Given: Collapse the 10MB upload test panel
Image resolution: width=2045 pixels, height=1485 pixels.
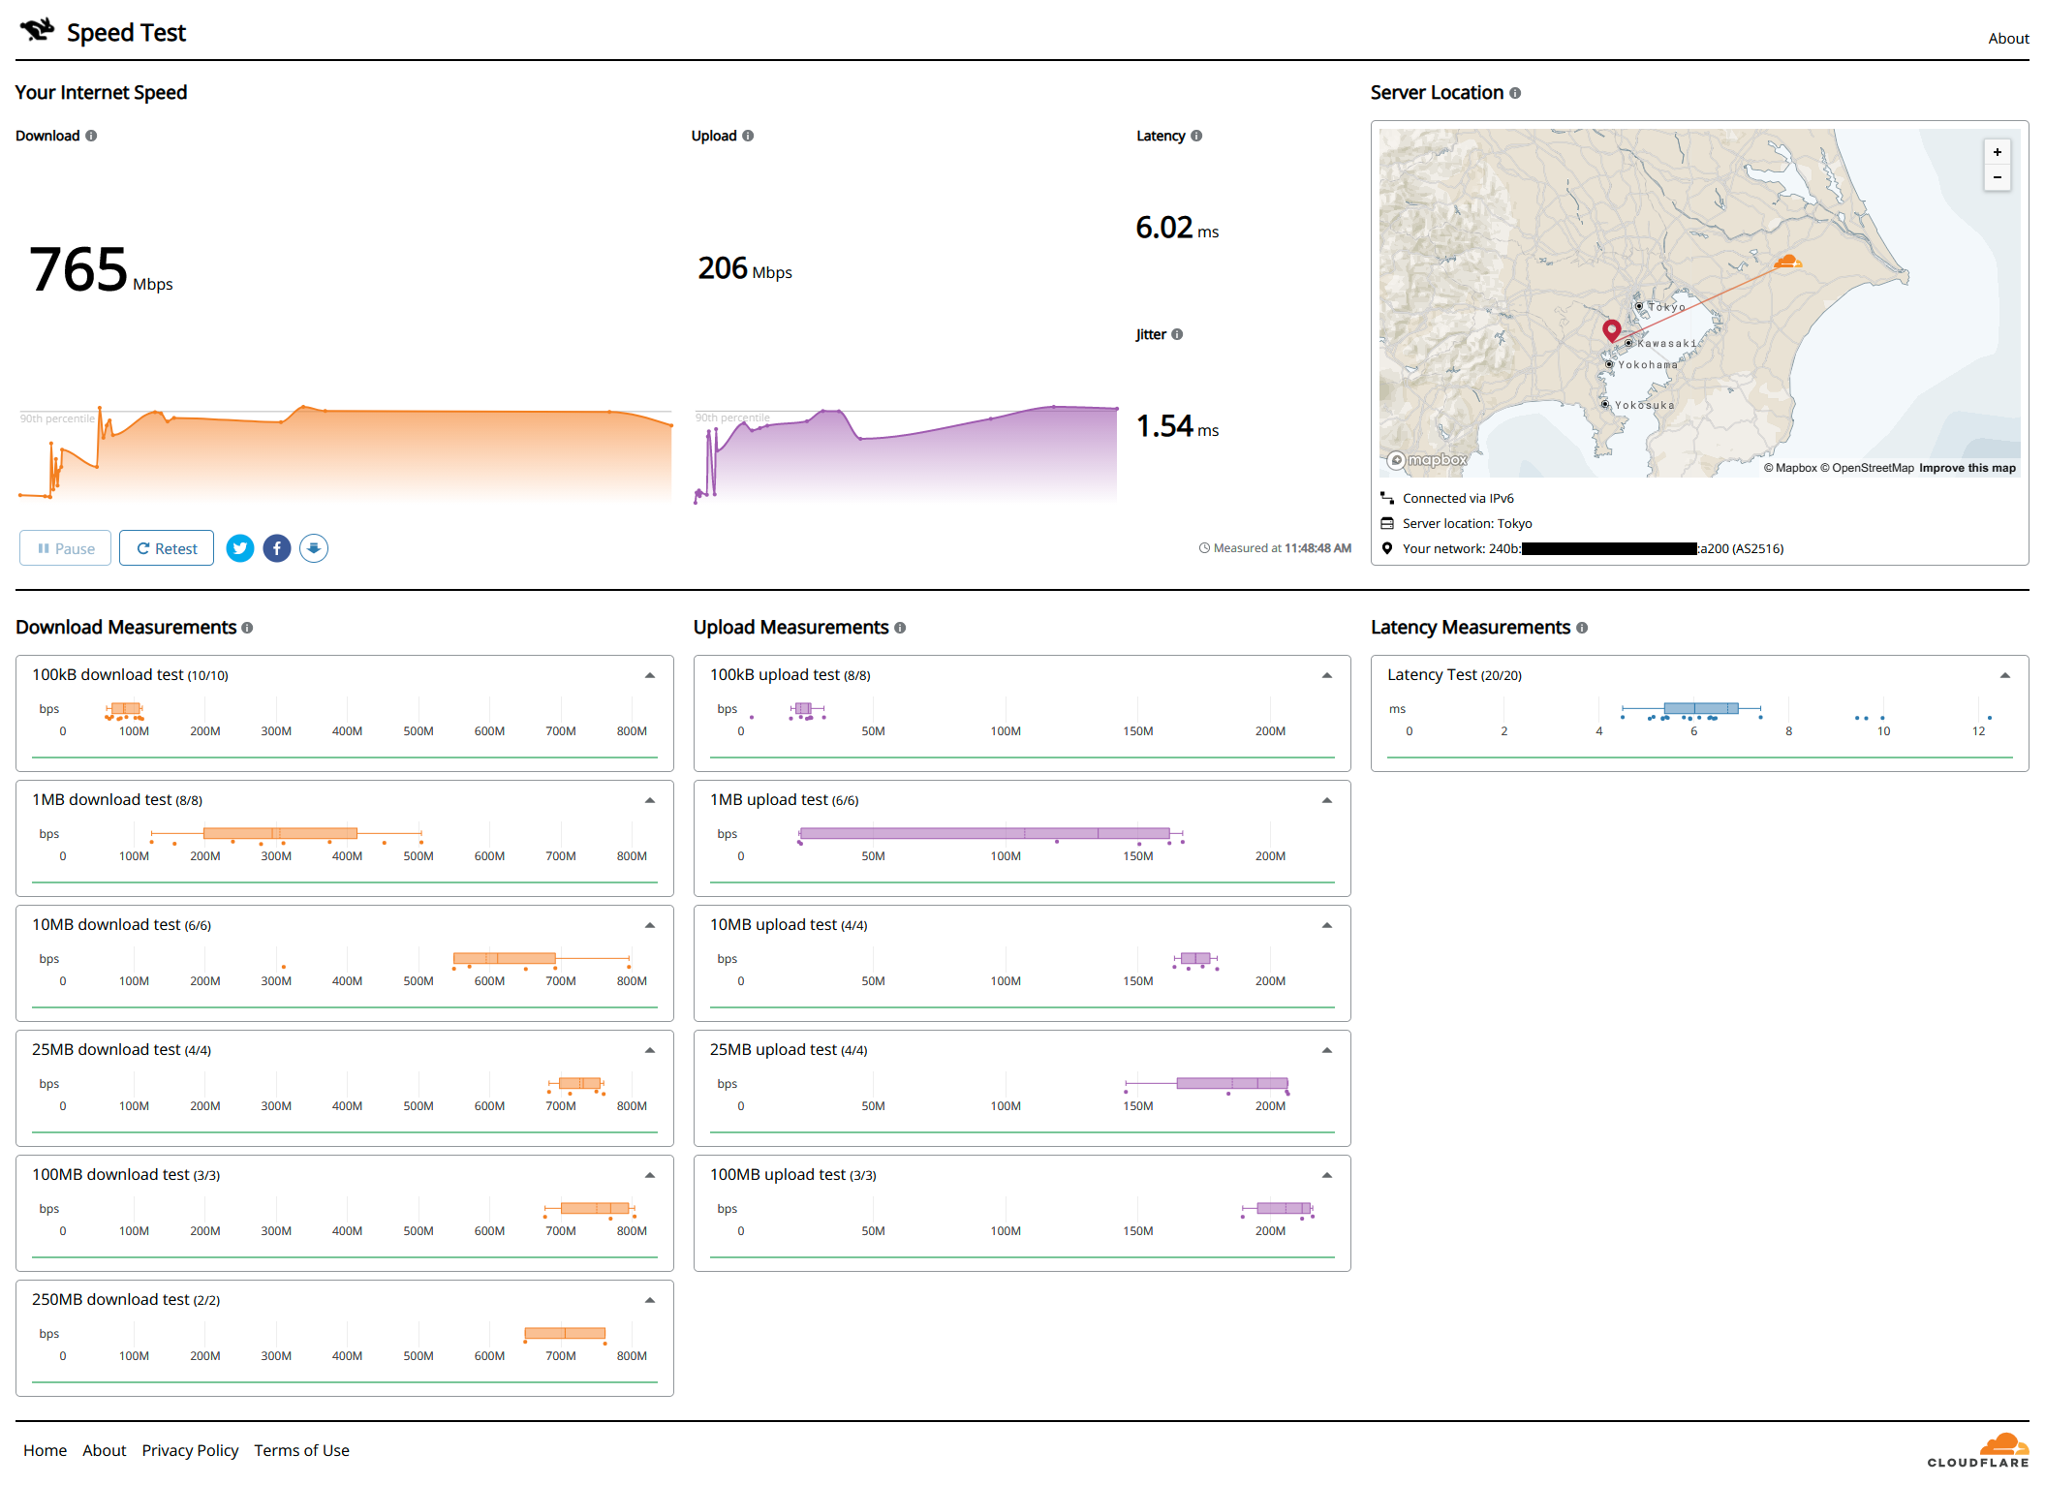Looking at the screenshot, I should coord(1327,925).
